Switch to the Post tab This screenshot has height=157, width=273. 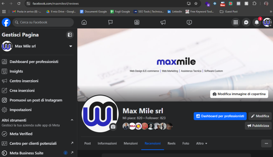click(87, 143)
